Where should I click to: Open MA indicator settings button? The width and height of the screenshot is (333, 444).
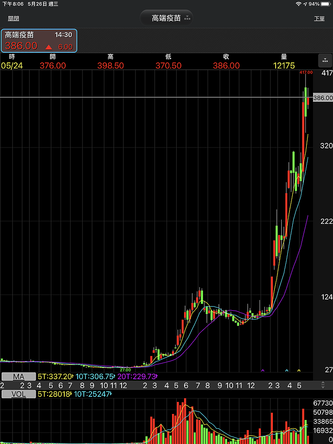[x=18, y=376]
